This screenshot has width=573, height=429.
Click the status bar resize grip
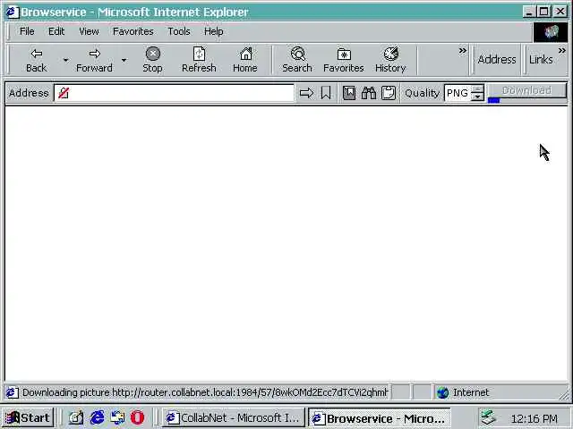(564, 395)
